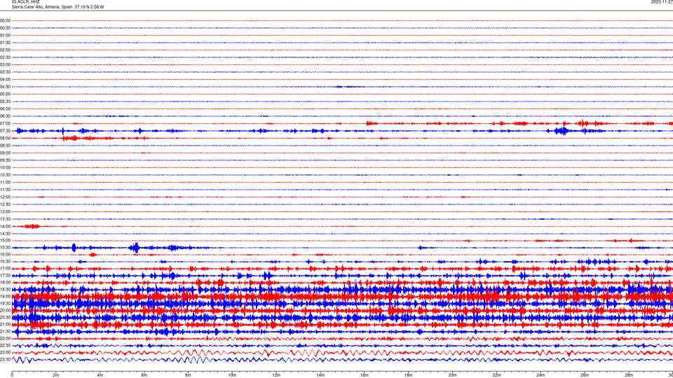The image size is (673, 378).
Task: Click the 14m tick label on time axis
Action: pos(320,375)
